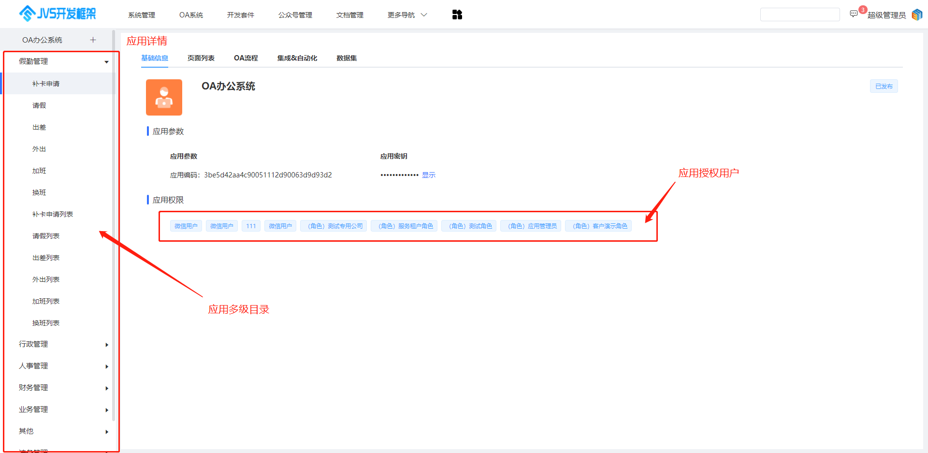Open the message notification icon
The image size is (928, 453).
click(x=854, y=14)
